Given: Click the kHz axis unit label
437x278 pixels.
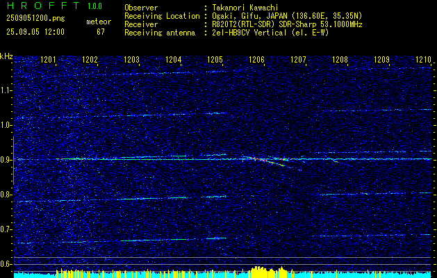Looking at the screenshot, I should [6, 56].
